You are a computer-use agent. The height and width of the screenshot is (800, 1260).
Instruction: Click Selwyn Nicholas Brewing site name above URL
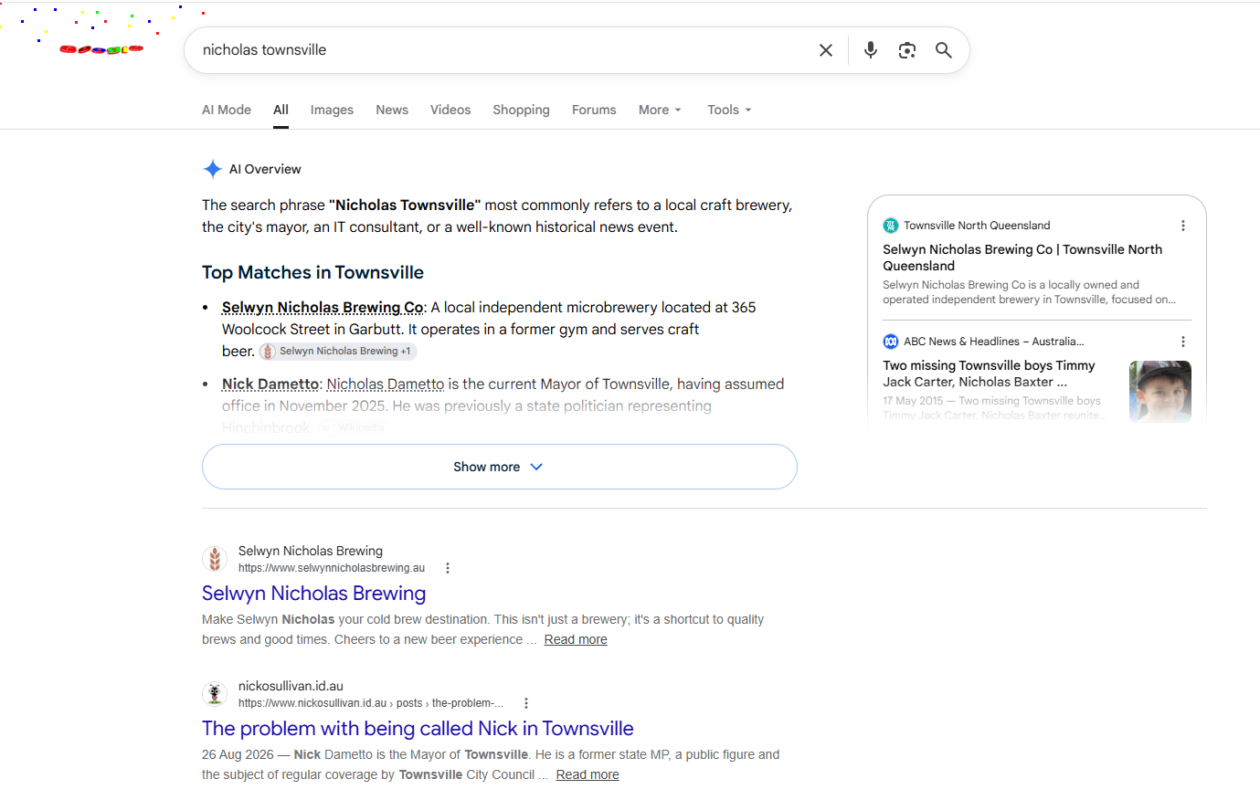coord(311,551)
